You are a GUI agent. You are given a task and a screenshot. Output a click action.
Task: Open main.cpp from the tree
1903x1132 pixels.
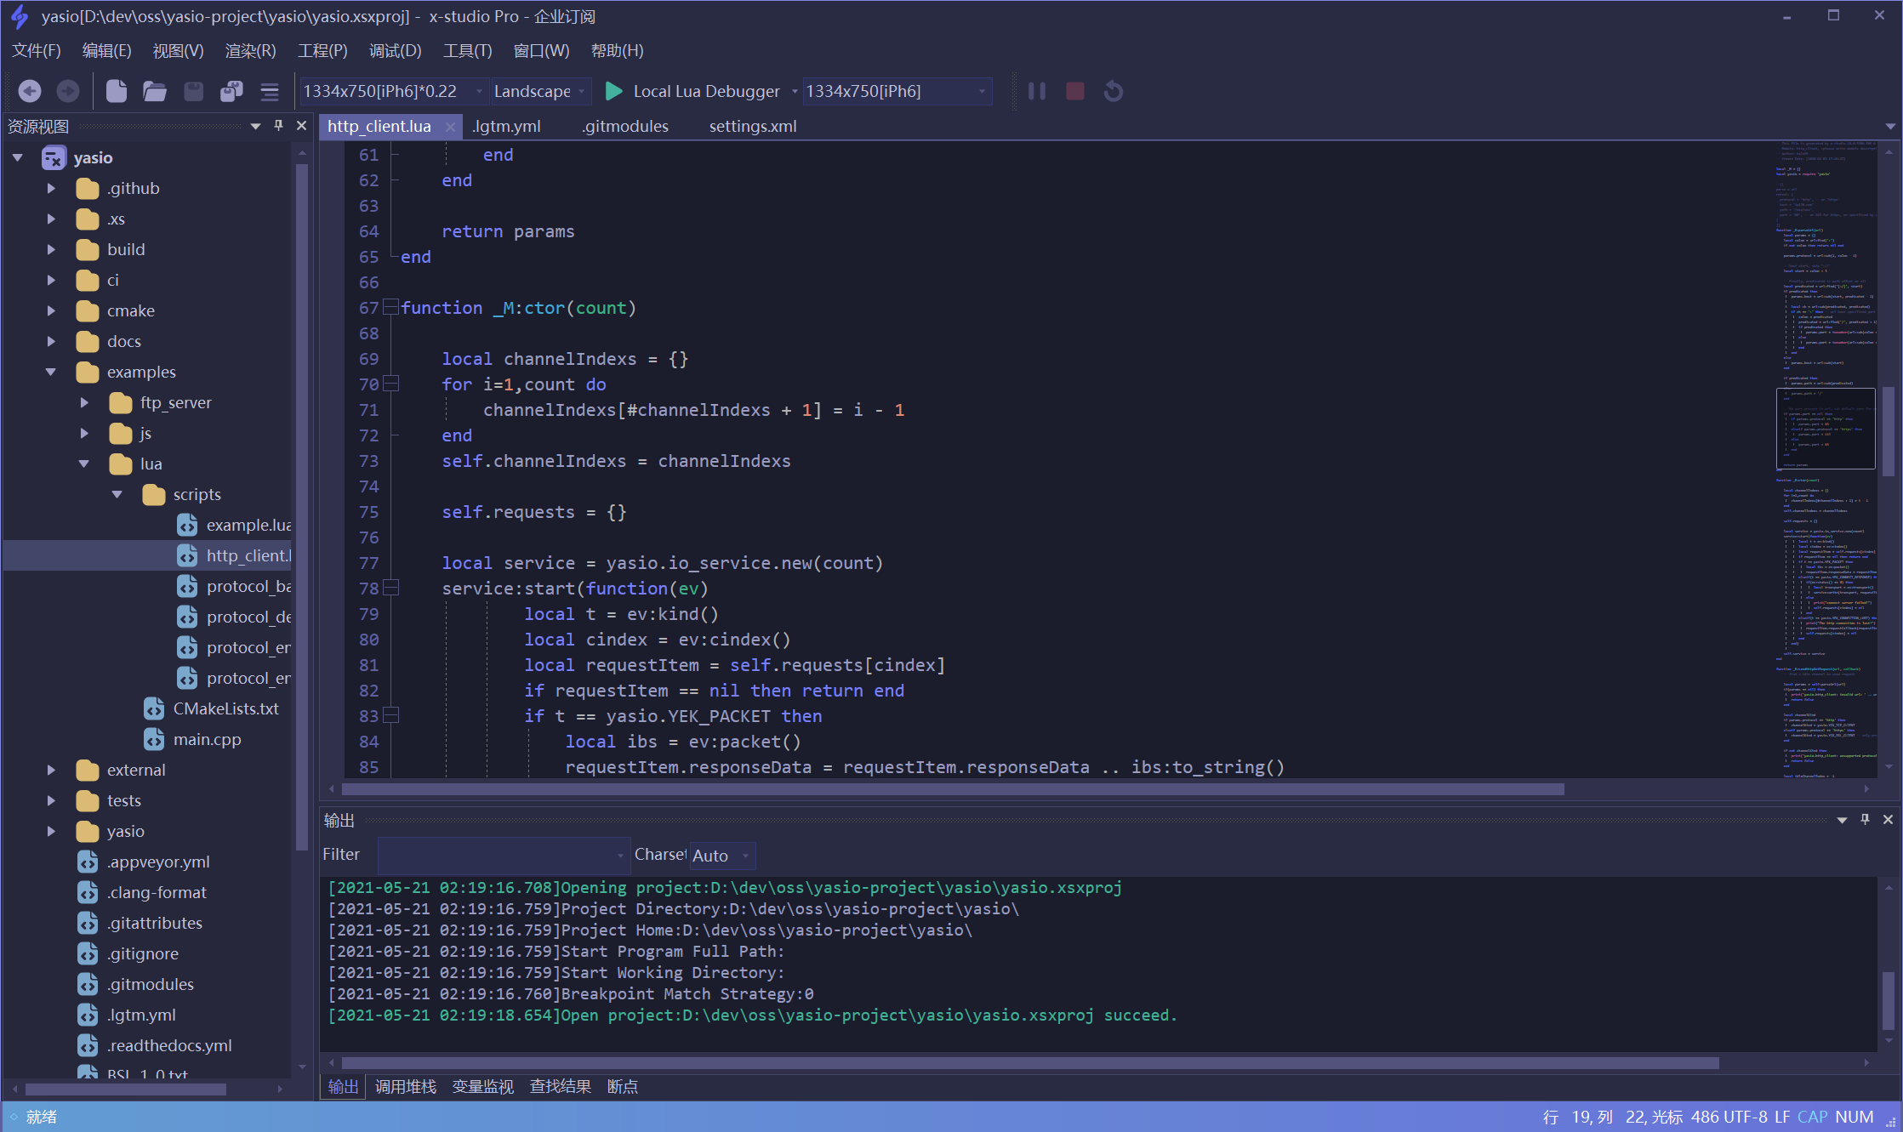click(192, 739)
